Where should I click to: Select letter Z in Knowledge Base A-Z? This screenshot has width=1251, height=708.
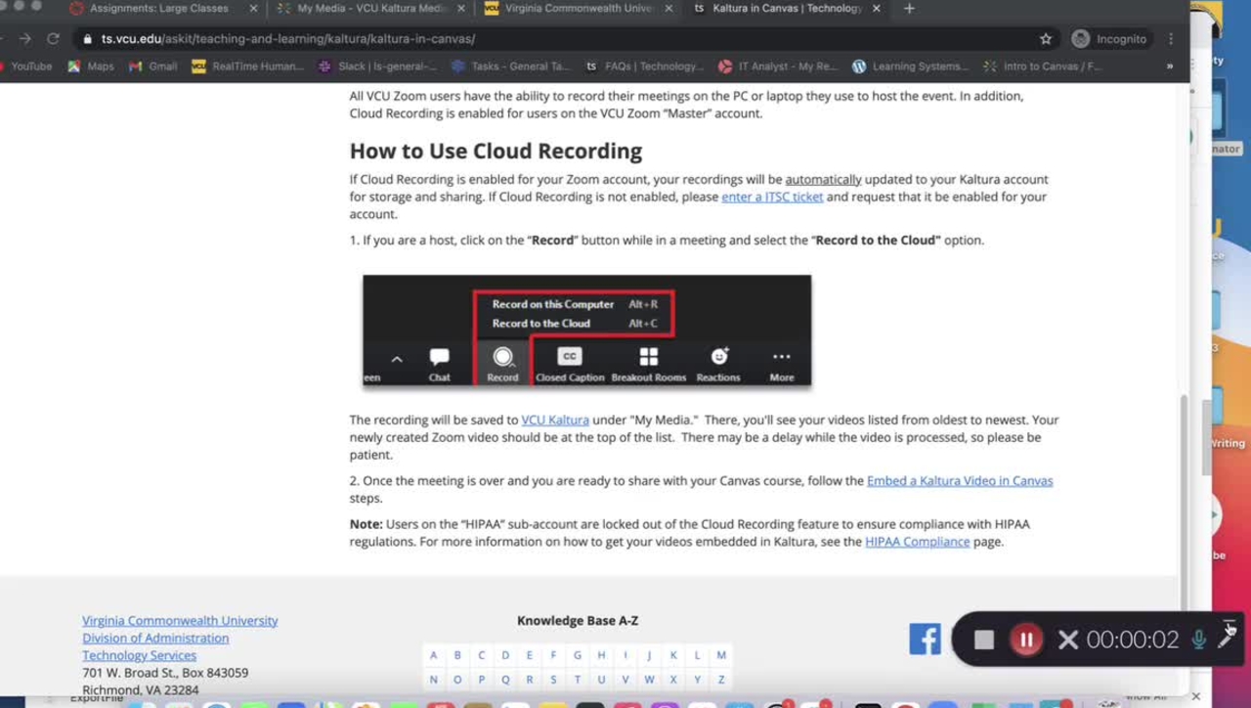[721, 679]
